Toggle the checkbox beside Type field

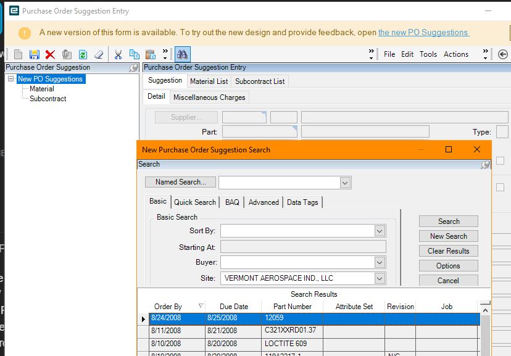(x=502, y=132)
